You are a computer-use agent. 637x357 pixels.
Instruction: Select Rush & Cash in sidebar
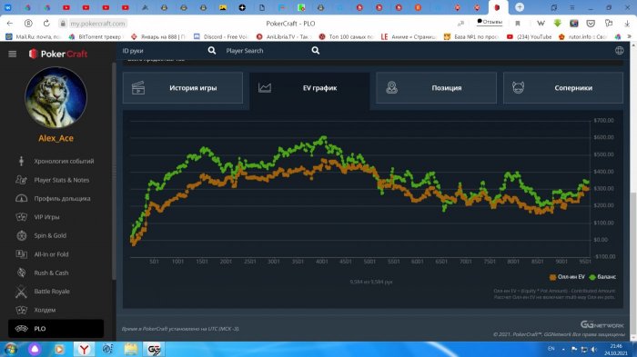coord(51,273)
